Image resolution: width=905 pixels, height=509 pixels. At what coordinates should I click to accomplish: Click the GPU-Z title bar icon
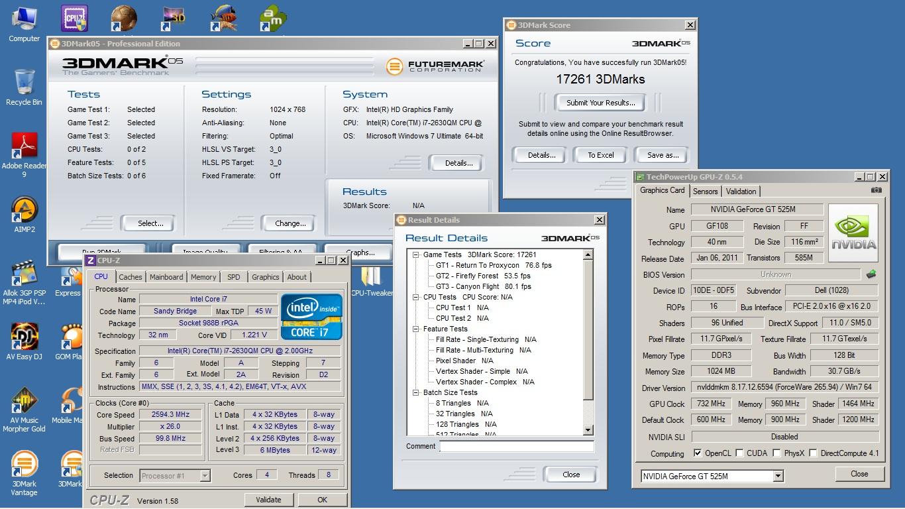(640, 177)
